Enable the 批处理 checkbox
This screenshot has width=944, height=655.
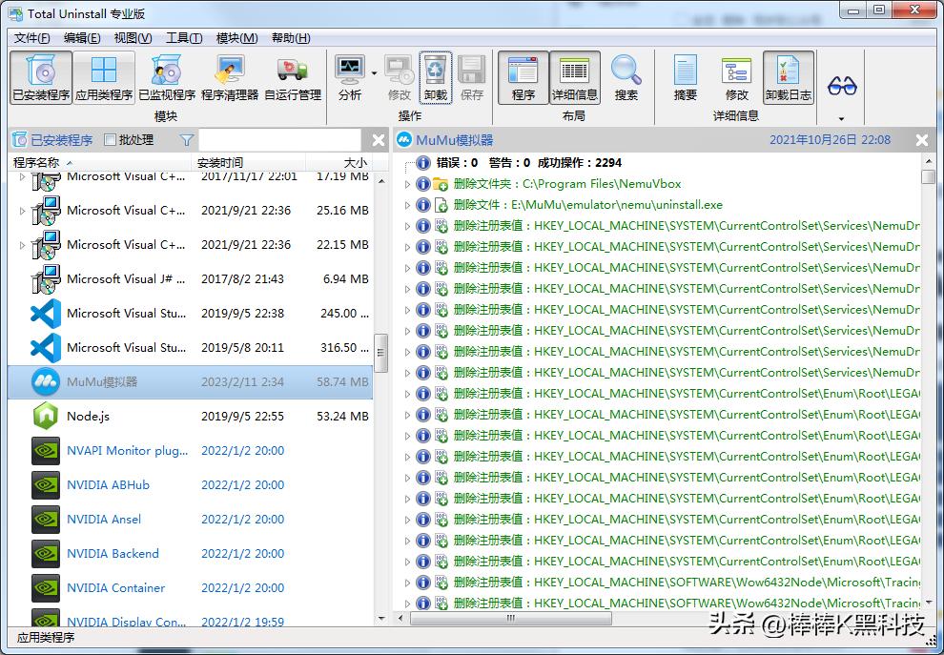(x=109, y=139)
